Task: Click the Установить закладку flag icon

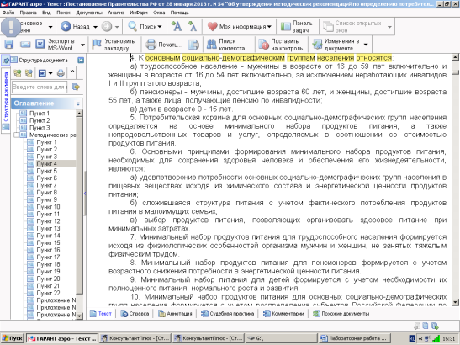Action: pos(97,45)
